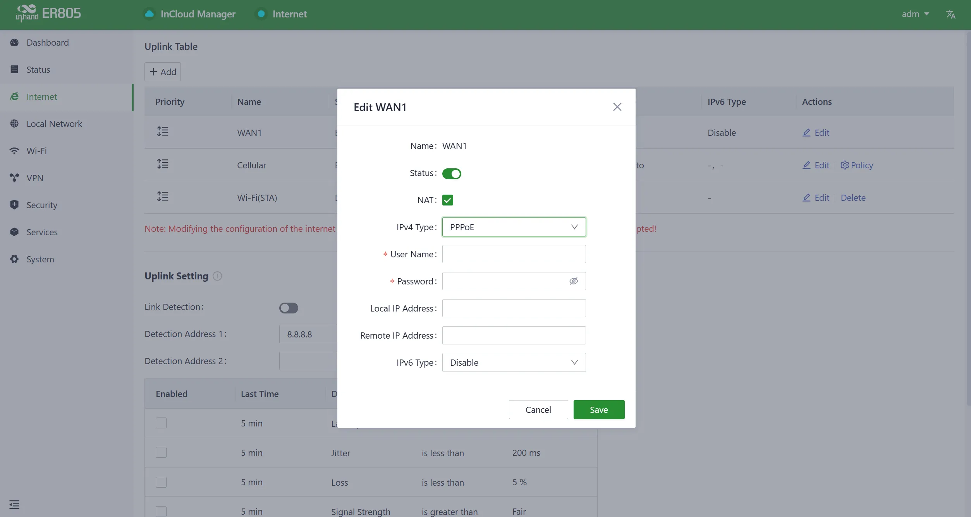
Task: Click the Local Network globe icon
Action: coord(14,124)
